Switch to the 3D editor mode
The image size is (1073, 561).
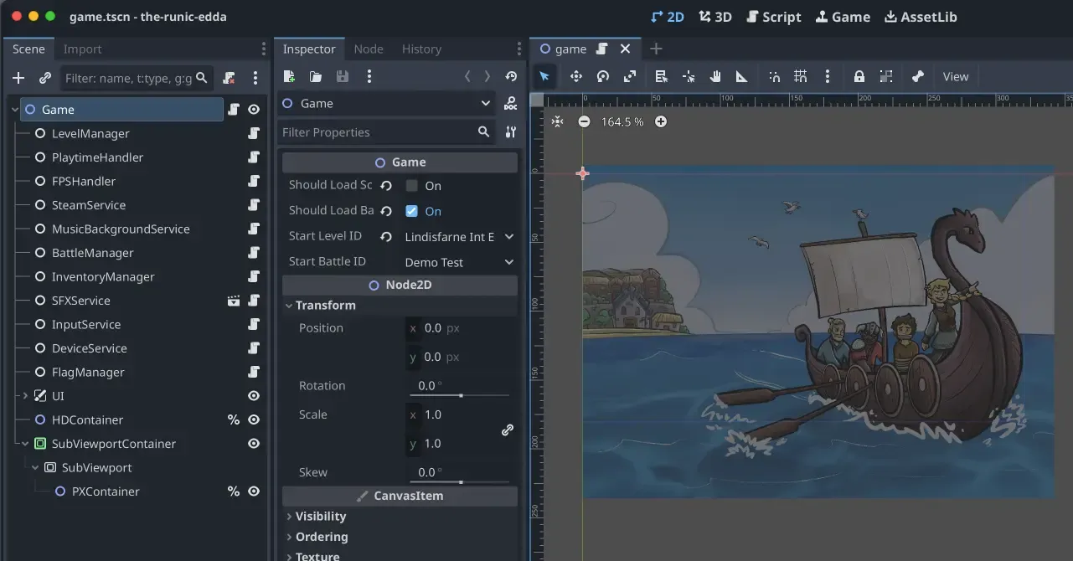point(714,16)
